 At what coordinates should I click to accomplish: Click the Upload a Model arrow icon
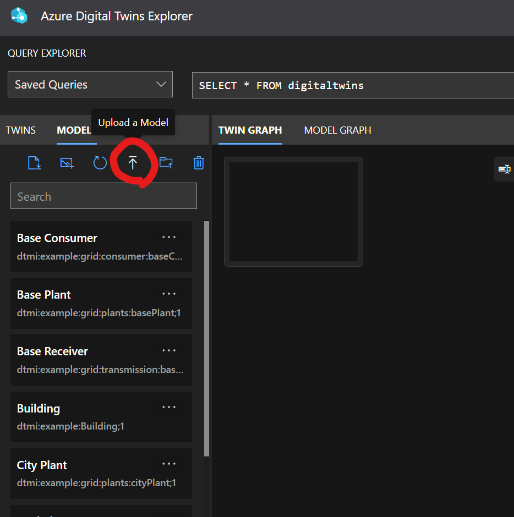(x=133, y=163)
